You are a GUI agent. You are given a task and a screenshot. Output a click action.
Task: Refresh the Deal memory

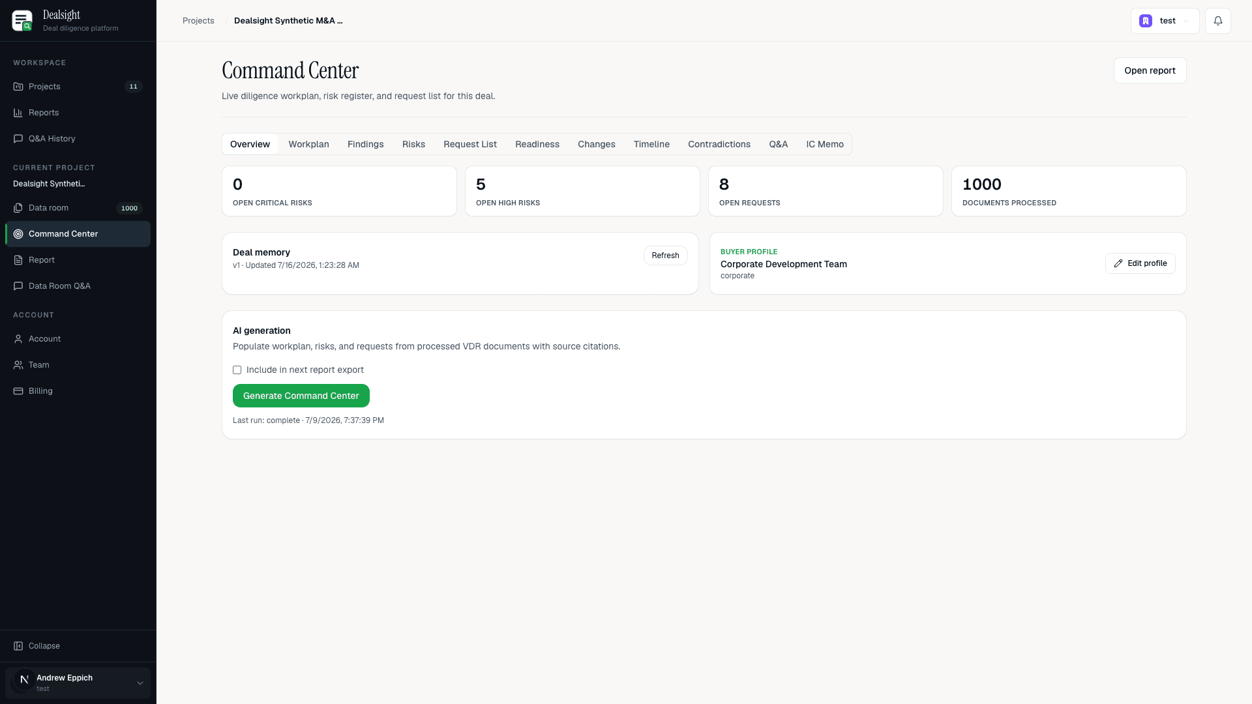(x=665, y=256)
